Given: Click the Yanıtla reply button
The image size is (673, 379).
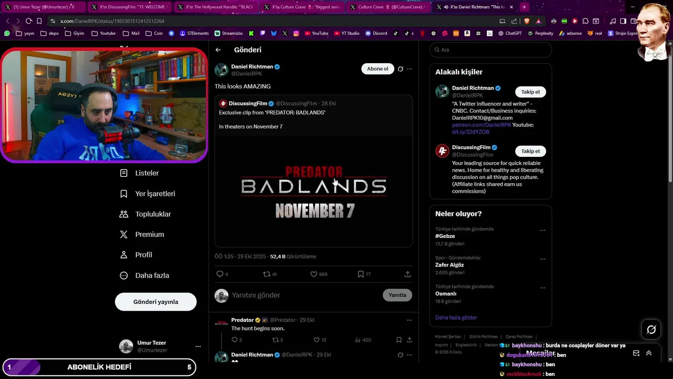Looking at the screenshot, I should click(397, 295).
